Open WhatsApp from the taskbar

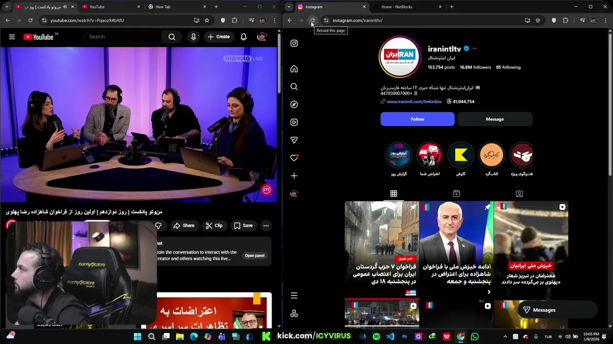[475, 337]
